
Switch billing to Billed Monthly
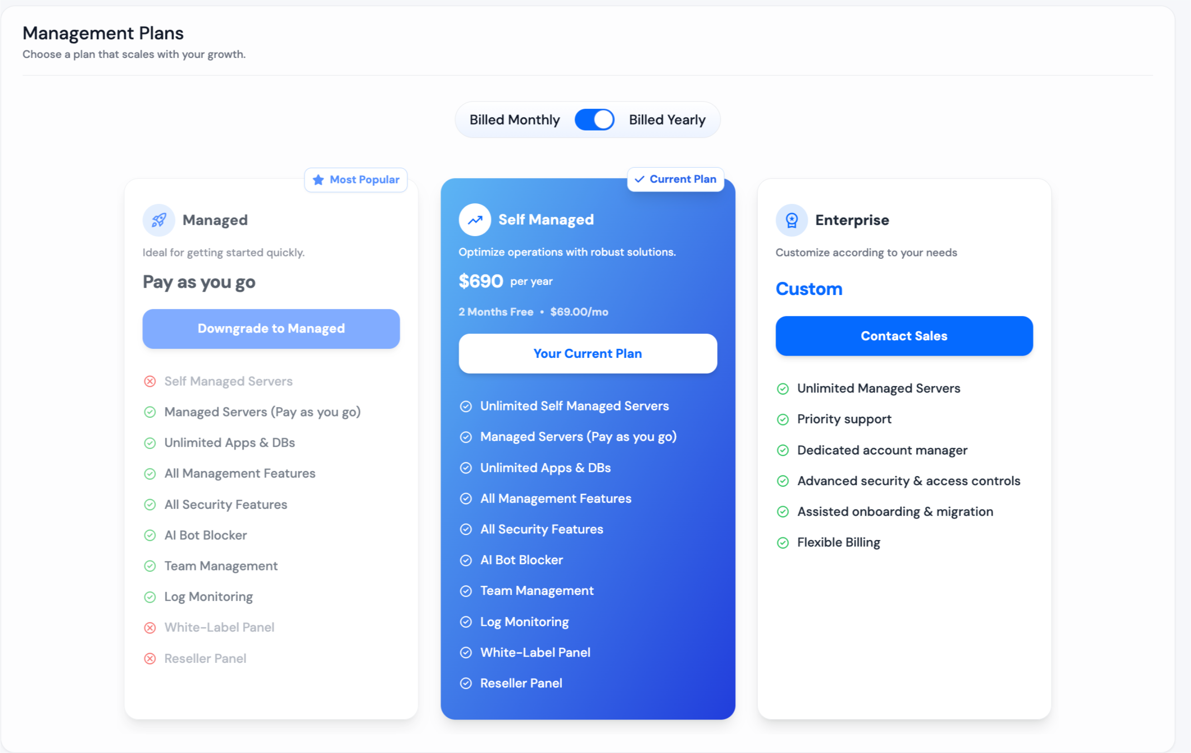(x=514, y=119)
